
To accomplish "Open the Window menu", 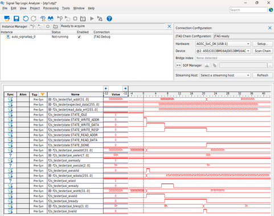I will 79,8.
